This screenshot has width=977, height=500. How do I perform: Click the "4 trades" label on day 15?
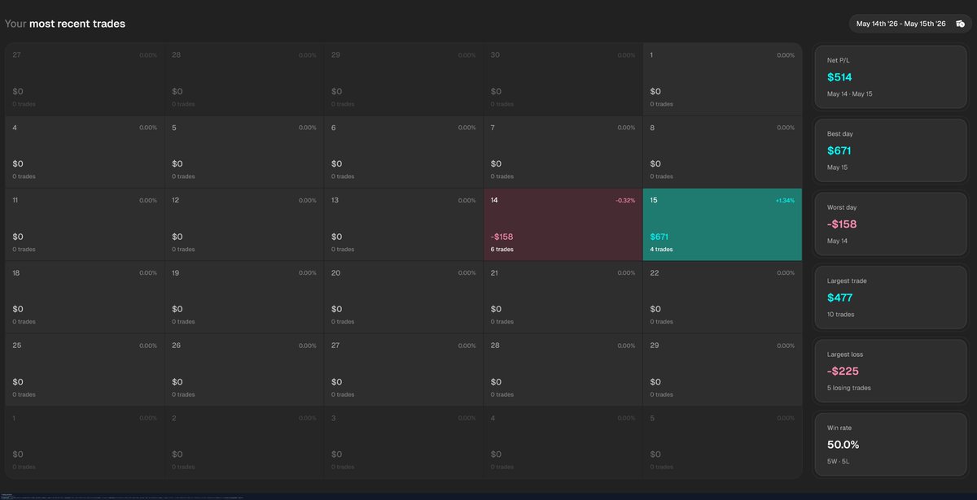click(662, 250)
